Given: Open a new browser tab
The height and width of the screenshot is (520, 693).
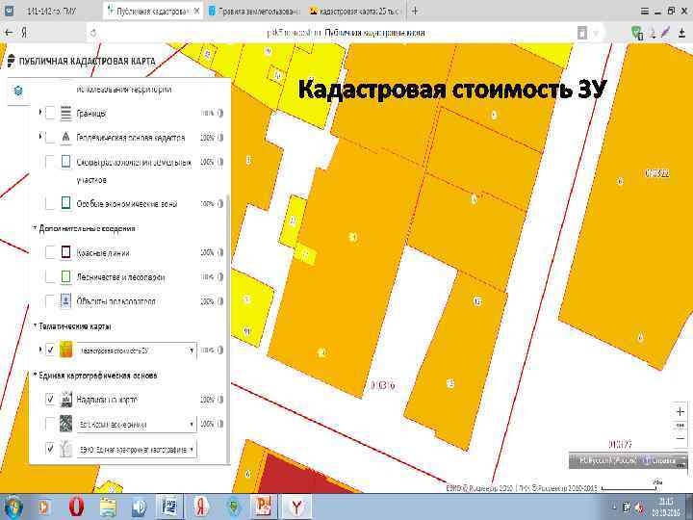Looking at the screenshot, I should pos(415,11).
